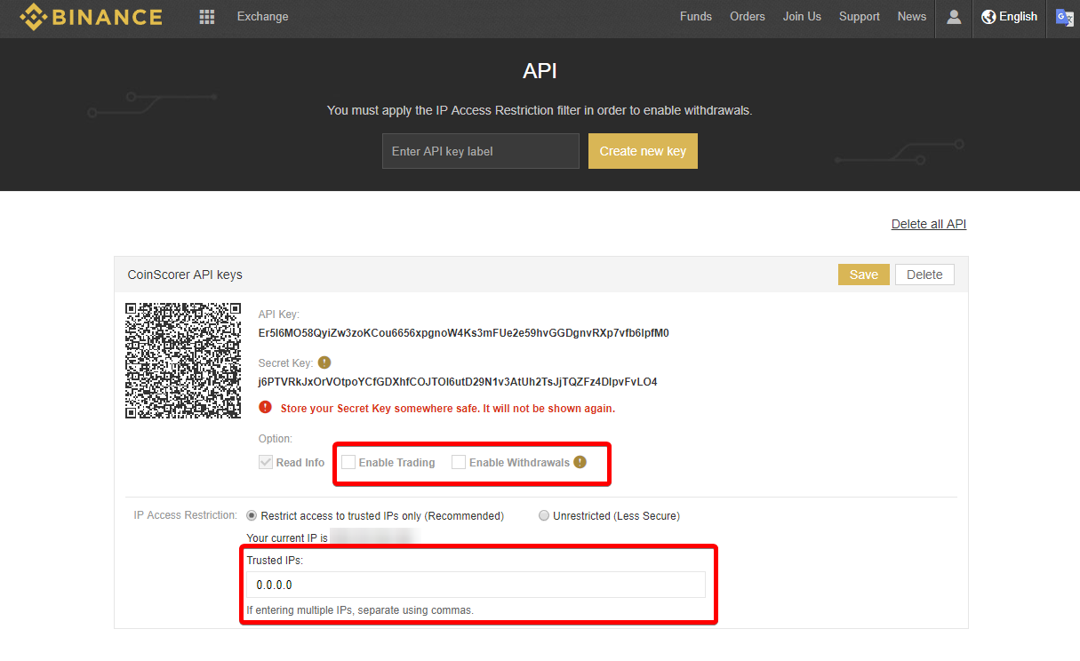1080x661 pixels.
Task: Select the Secret Key string starting j6PTVRkJx
Action: click(458, 382)
